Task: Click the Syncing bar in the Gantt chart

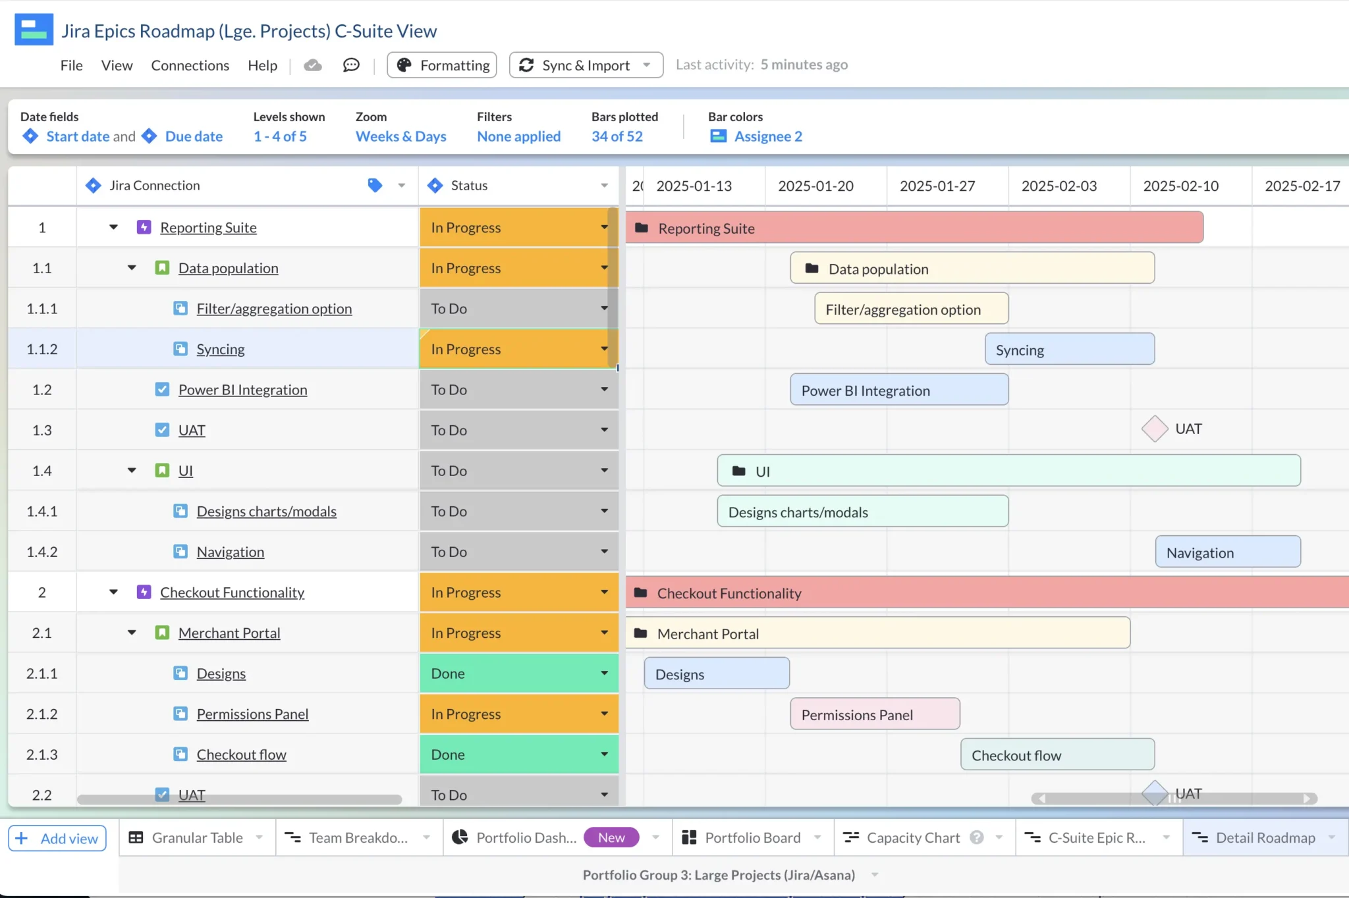Action: pos(1070,349)
